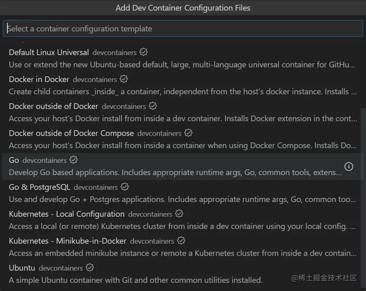The image size is (366, 291).
Task: Click the verified badge on Go row
Action: pyautogui.click(x=74, y=160)
